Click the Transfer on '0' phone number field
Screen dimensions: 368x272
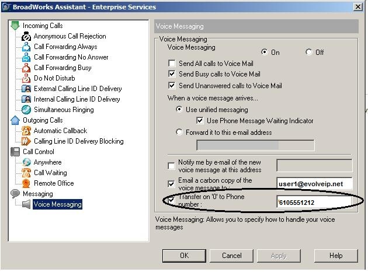[x=314, y=201]
